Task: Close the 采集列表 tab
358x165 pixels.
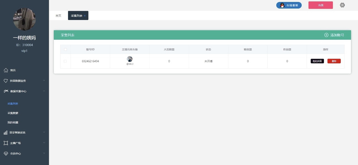Action: (x=85, y=16)
